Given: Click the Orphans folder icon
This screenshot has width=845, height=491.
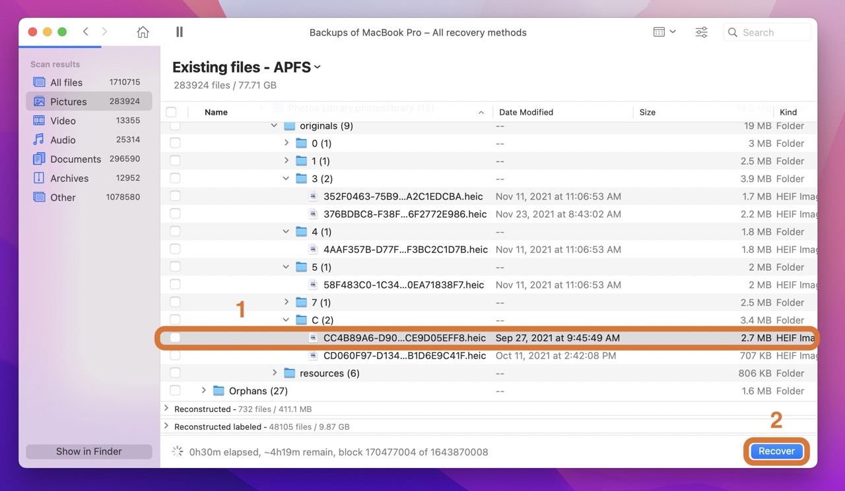Looking at the screenshot, I should 219,391.
